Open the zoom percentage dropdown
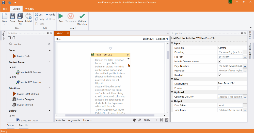The image size is (254, 133). click(156, 120)
